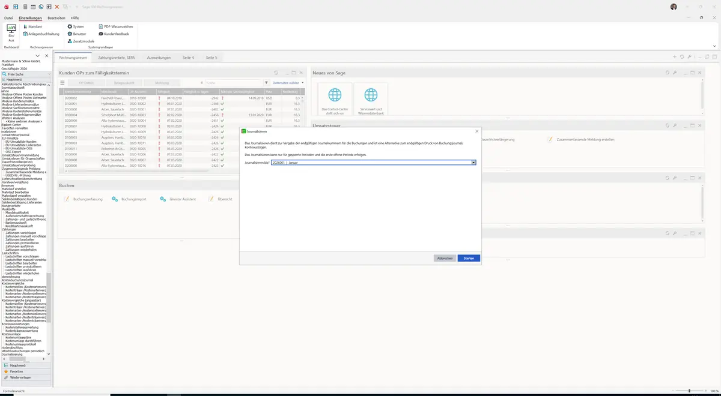Screen dimensions: 721x396
Task: Select the Hauptmenü button at sidebar bottom
Action: tap(26, 365)
